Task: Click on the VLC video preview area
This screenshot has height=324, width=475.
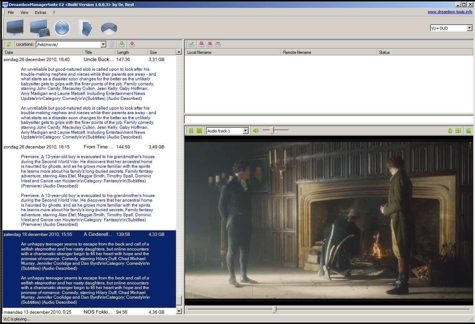Action: click(329, 220)
